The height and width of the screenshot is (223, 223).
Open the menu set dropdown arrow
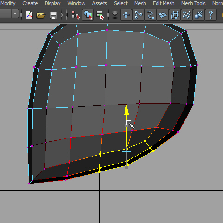(15, 13)
